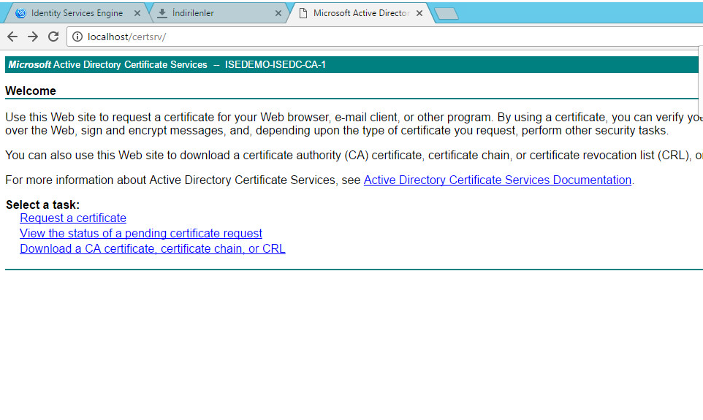Download a CA certificate, certificate chain, or CRL
703x420 pixels.
153,249
